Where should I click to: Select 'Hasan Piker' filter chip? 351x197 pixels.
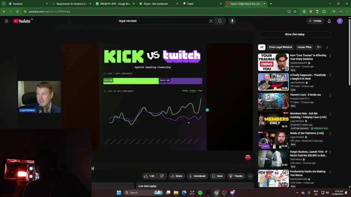click(305, 47)
